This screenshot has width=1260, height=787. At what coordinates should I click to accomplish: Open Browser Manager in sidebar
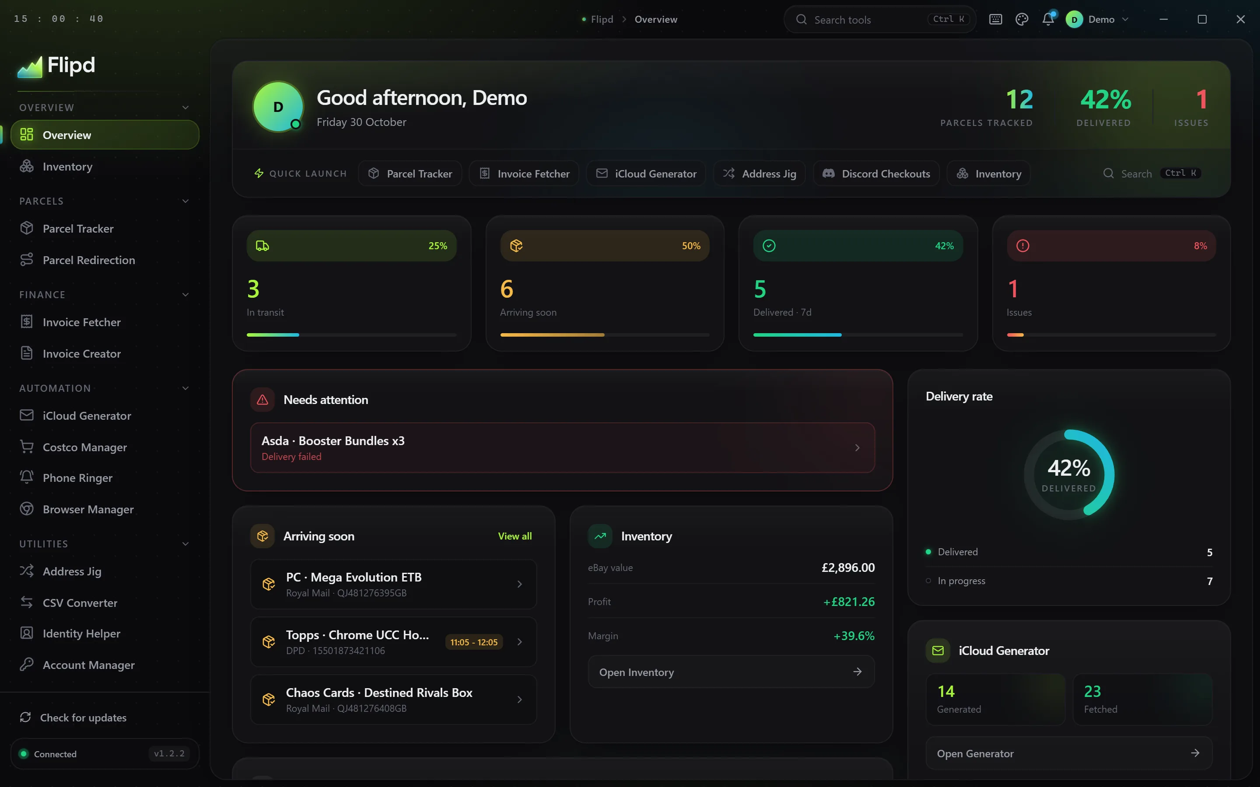105,509
